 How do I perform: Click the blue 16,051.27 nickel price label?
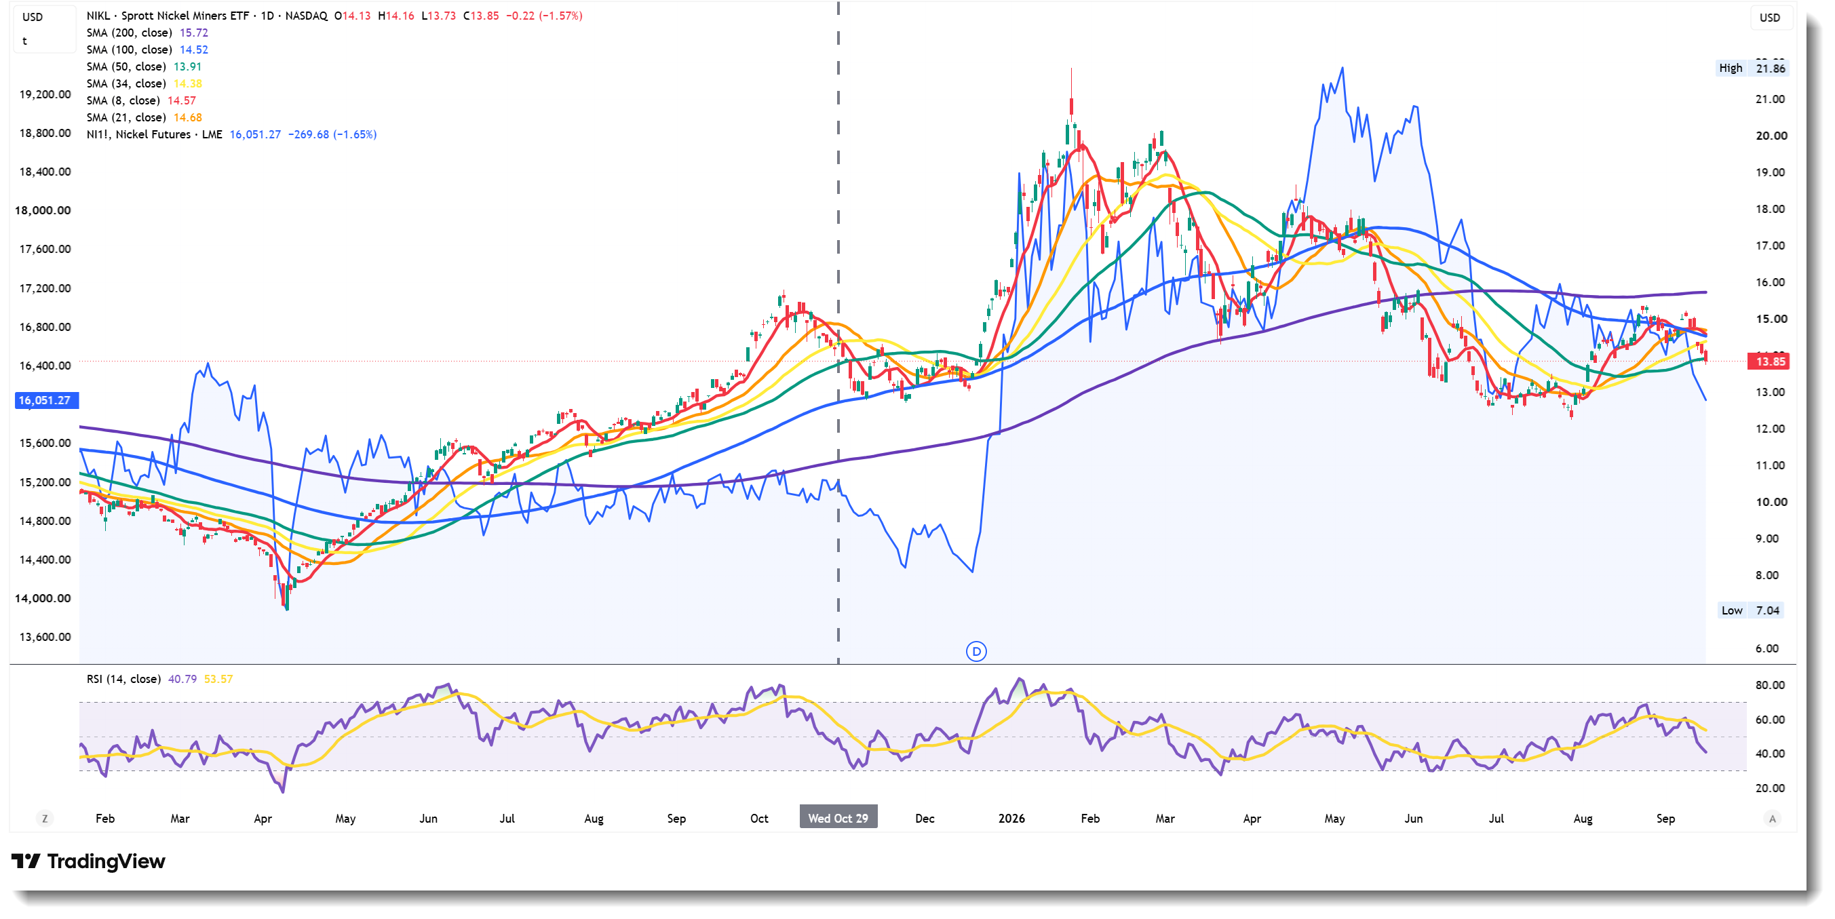coord(45,400)
